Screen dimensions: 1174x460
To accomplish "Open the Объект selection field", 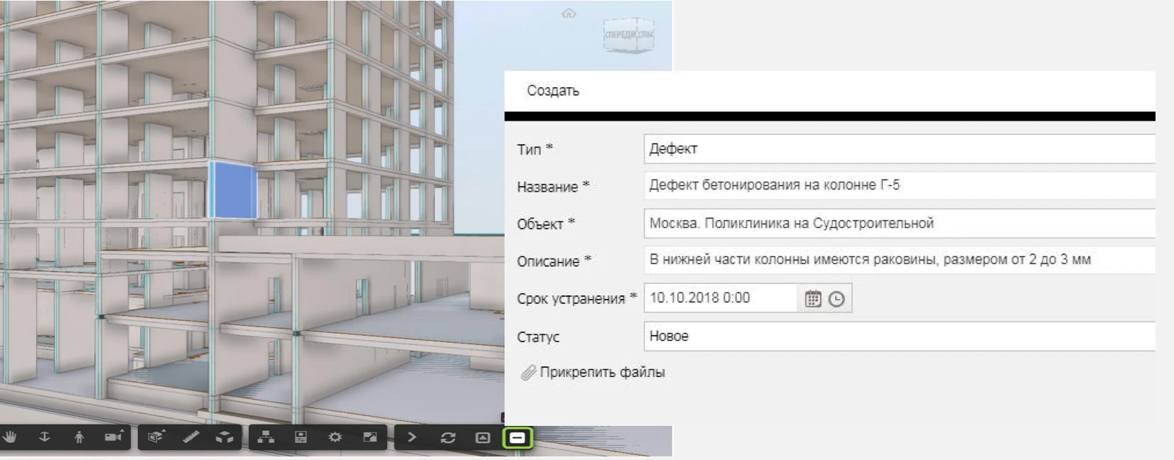I will point(900,223).
